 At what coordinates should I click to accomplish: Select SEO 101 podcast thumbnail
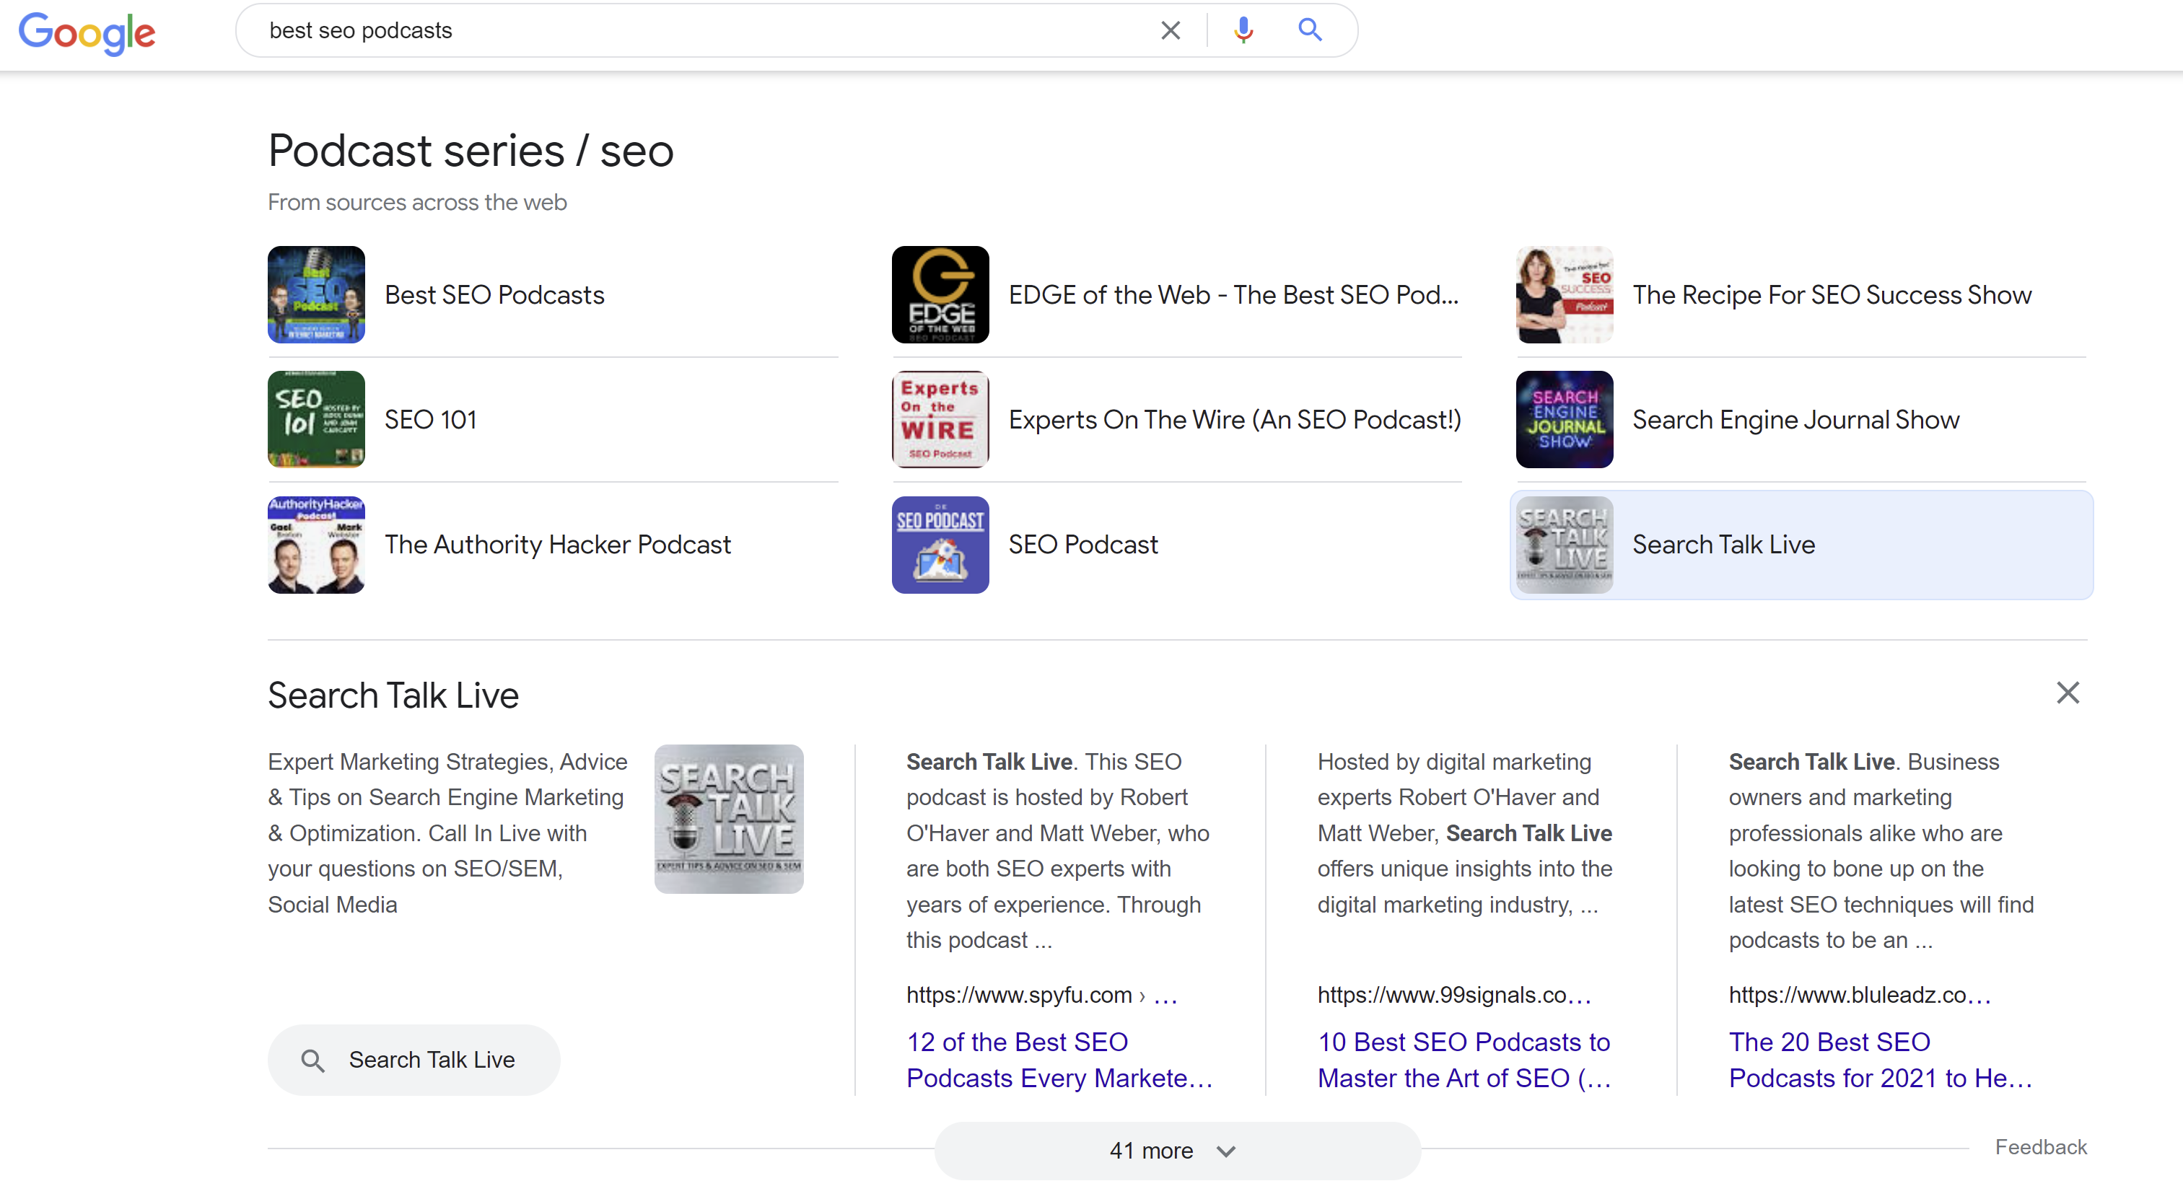pyautogui.click(x=316, y=419)
